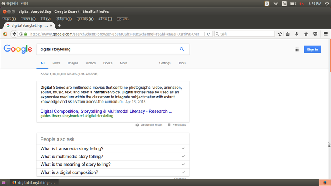
Task: Open the Google apps grid icon
Action: coord(296,49)
